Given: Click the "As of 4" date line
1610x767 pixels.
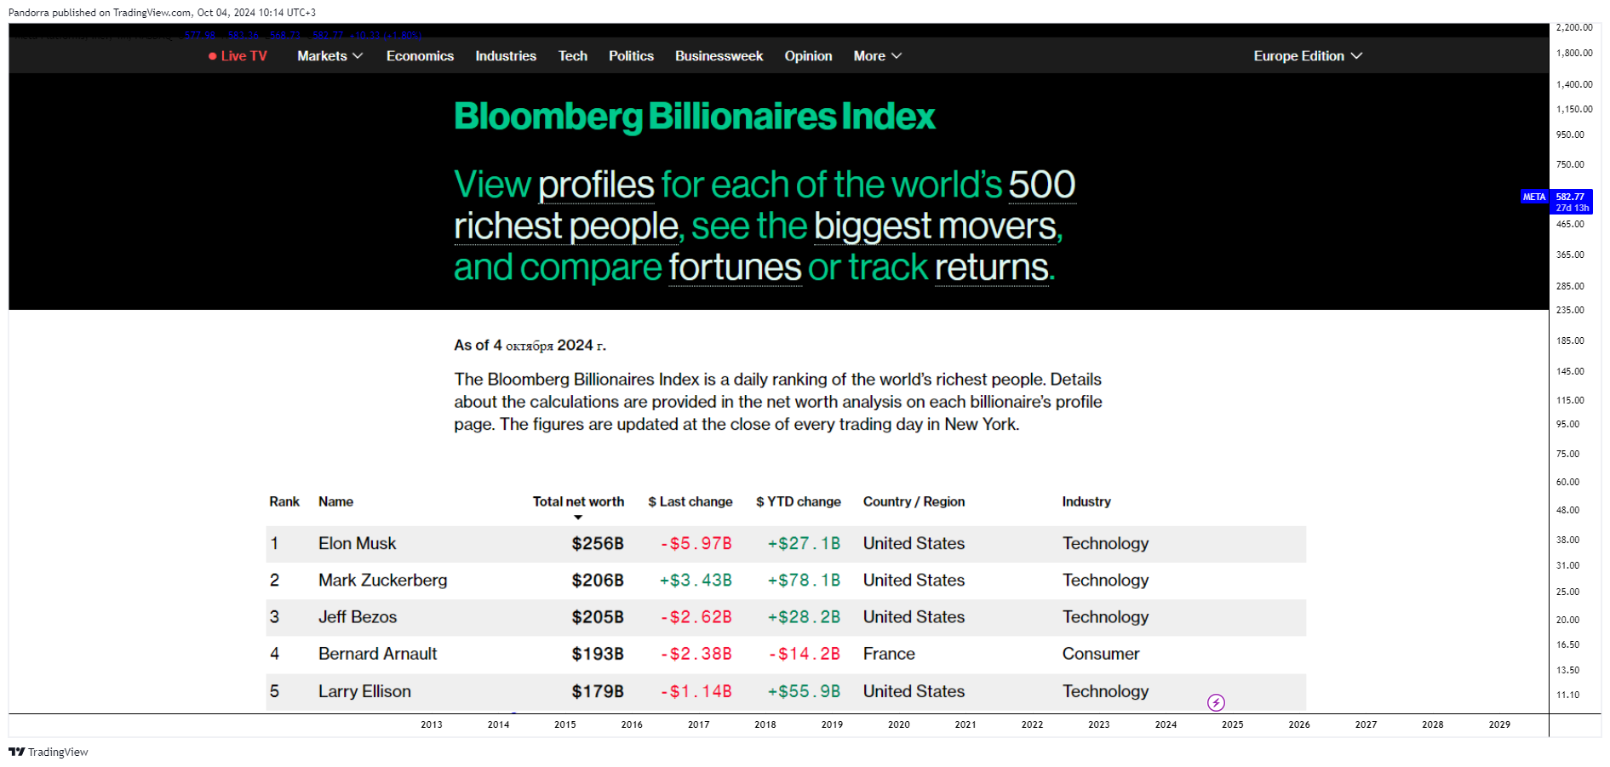Looking at the screenshot, I should coord(530,346).
